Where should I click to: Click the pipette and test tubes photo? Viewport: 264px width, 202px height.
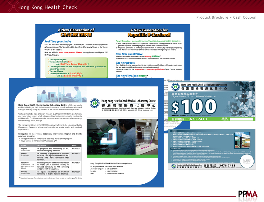coord(147,137)
